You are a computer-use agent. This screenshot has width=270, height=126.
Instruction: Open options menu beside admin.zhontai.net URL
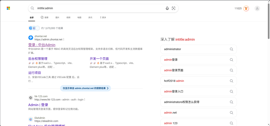coord(64,39)
